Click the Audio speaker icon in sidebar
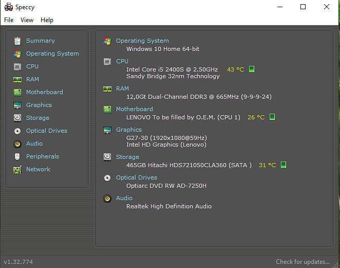 (17, 144)
